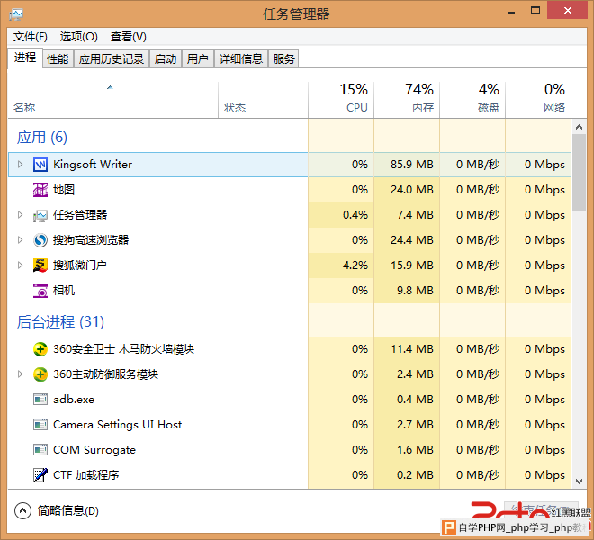Sort by the 内存 column header
The width and height of the screenshot is (594, 540).
[x=407, y=100]
